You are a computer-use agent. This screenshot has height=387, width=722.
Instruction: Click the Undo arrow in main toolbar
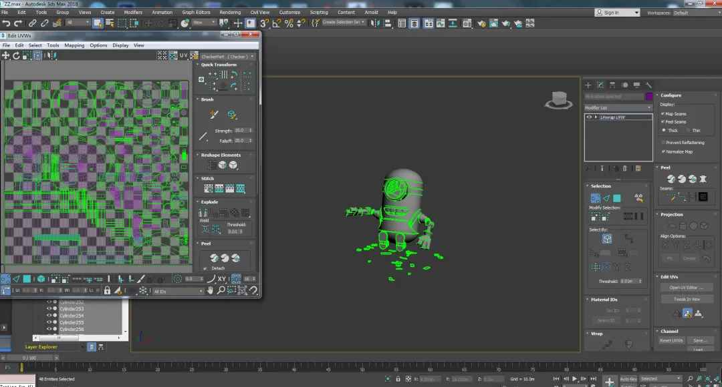coord(7,23)
